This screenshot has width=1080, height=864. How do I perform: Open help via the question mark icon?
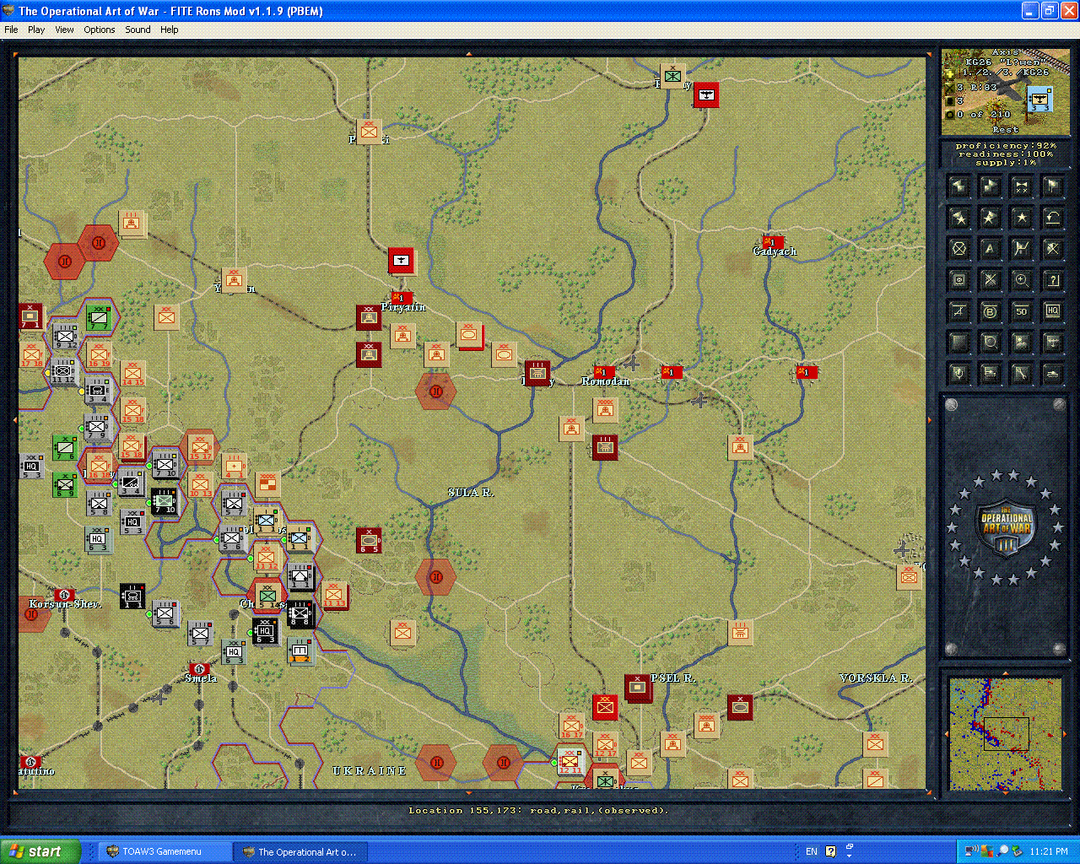[1052, 279]
